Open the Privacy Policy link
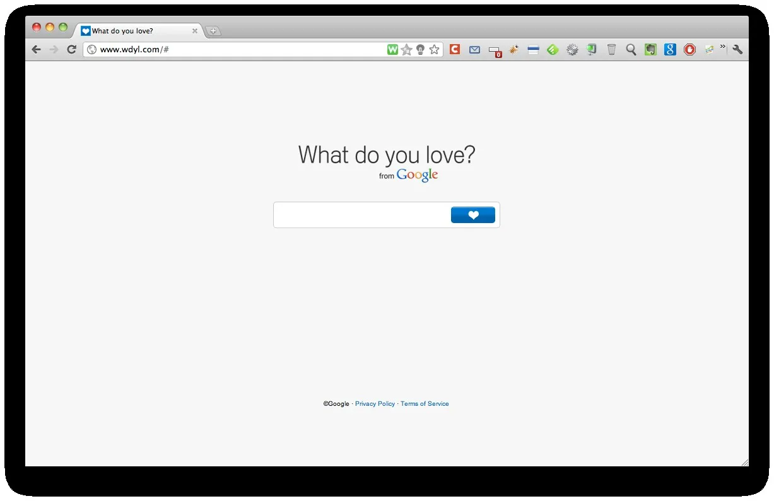Image resolution: width=774 pixels, height=501 pixels. (375, 404)
